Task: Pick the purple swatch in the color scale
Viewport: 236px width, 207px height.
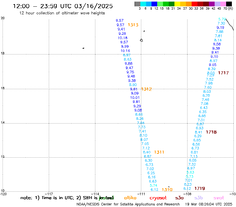Action: point(212,4)
